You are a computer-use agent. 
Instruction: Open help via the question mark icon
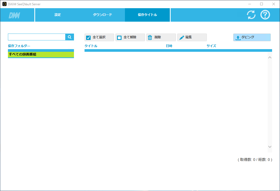click(265, 15)
